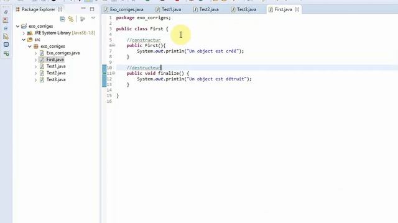This screenshot has height=223, width=398.
Task: Select JRE System Library [JavaSE-1.8]
Action: click(x=65, y=33)
